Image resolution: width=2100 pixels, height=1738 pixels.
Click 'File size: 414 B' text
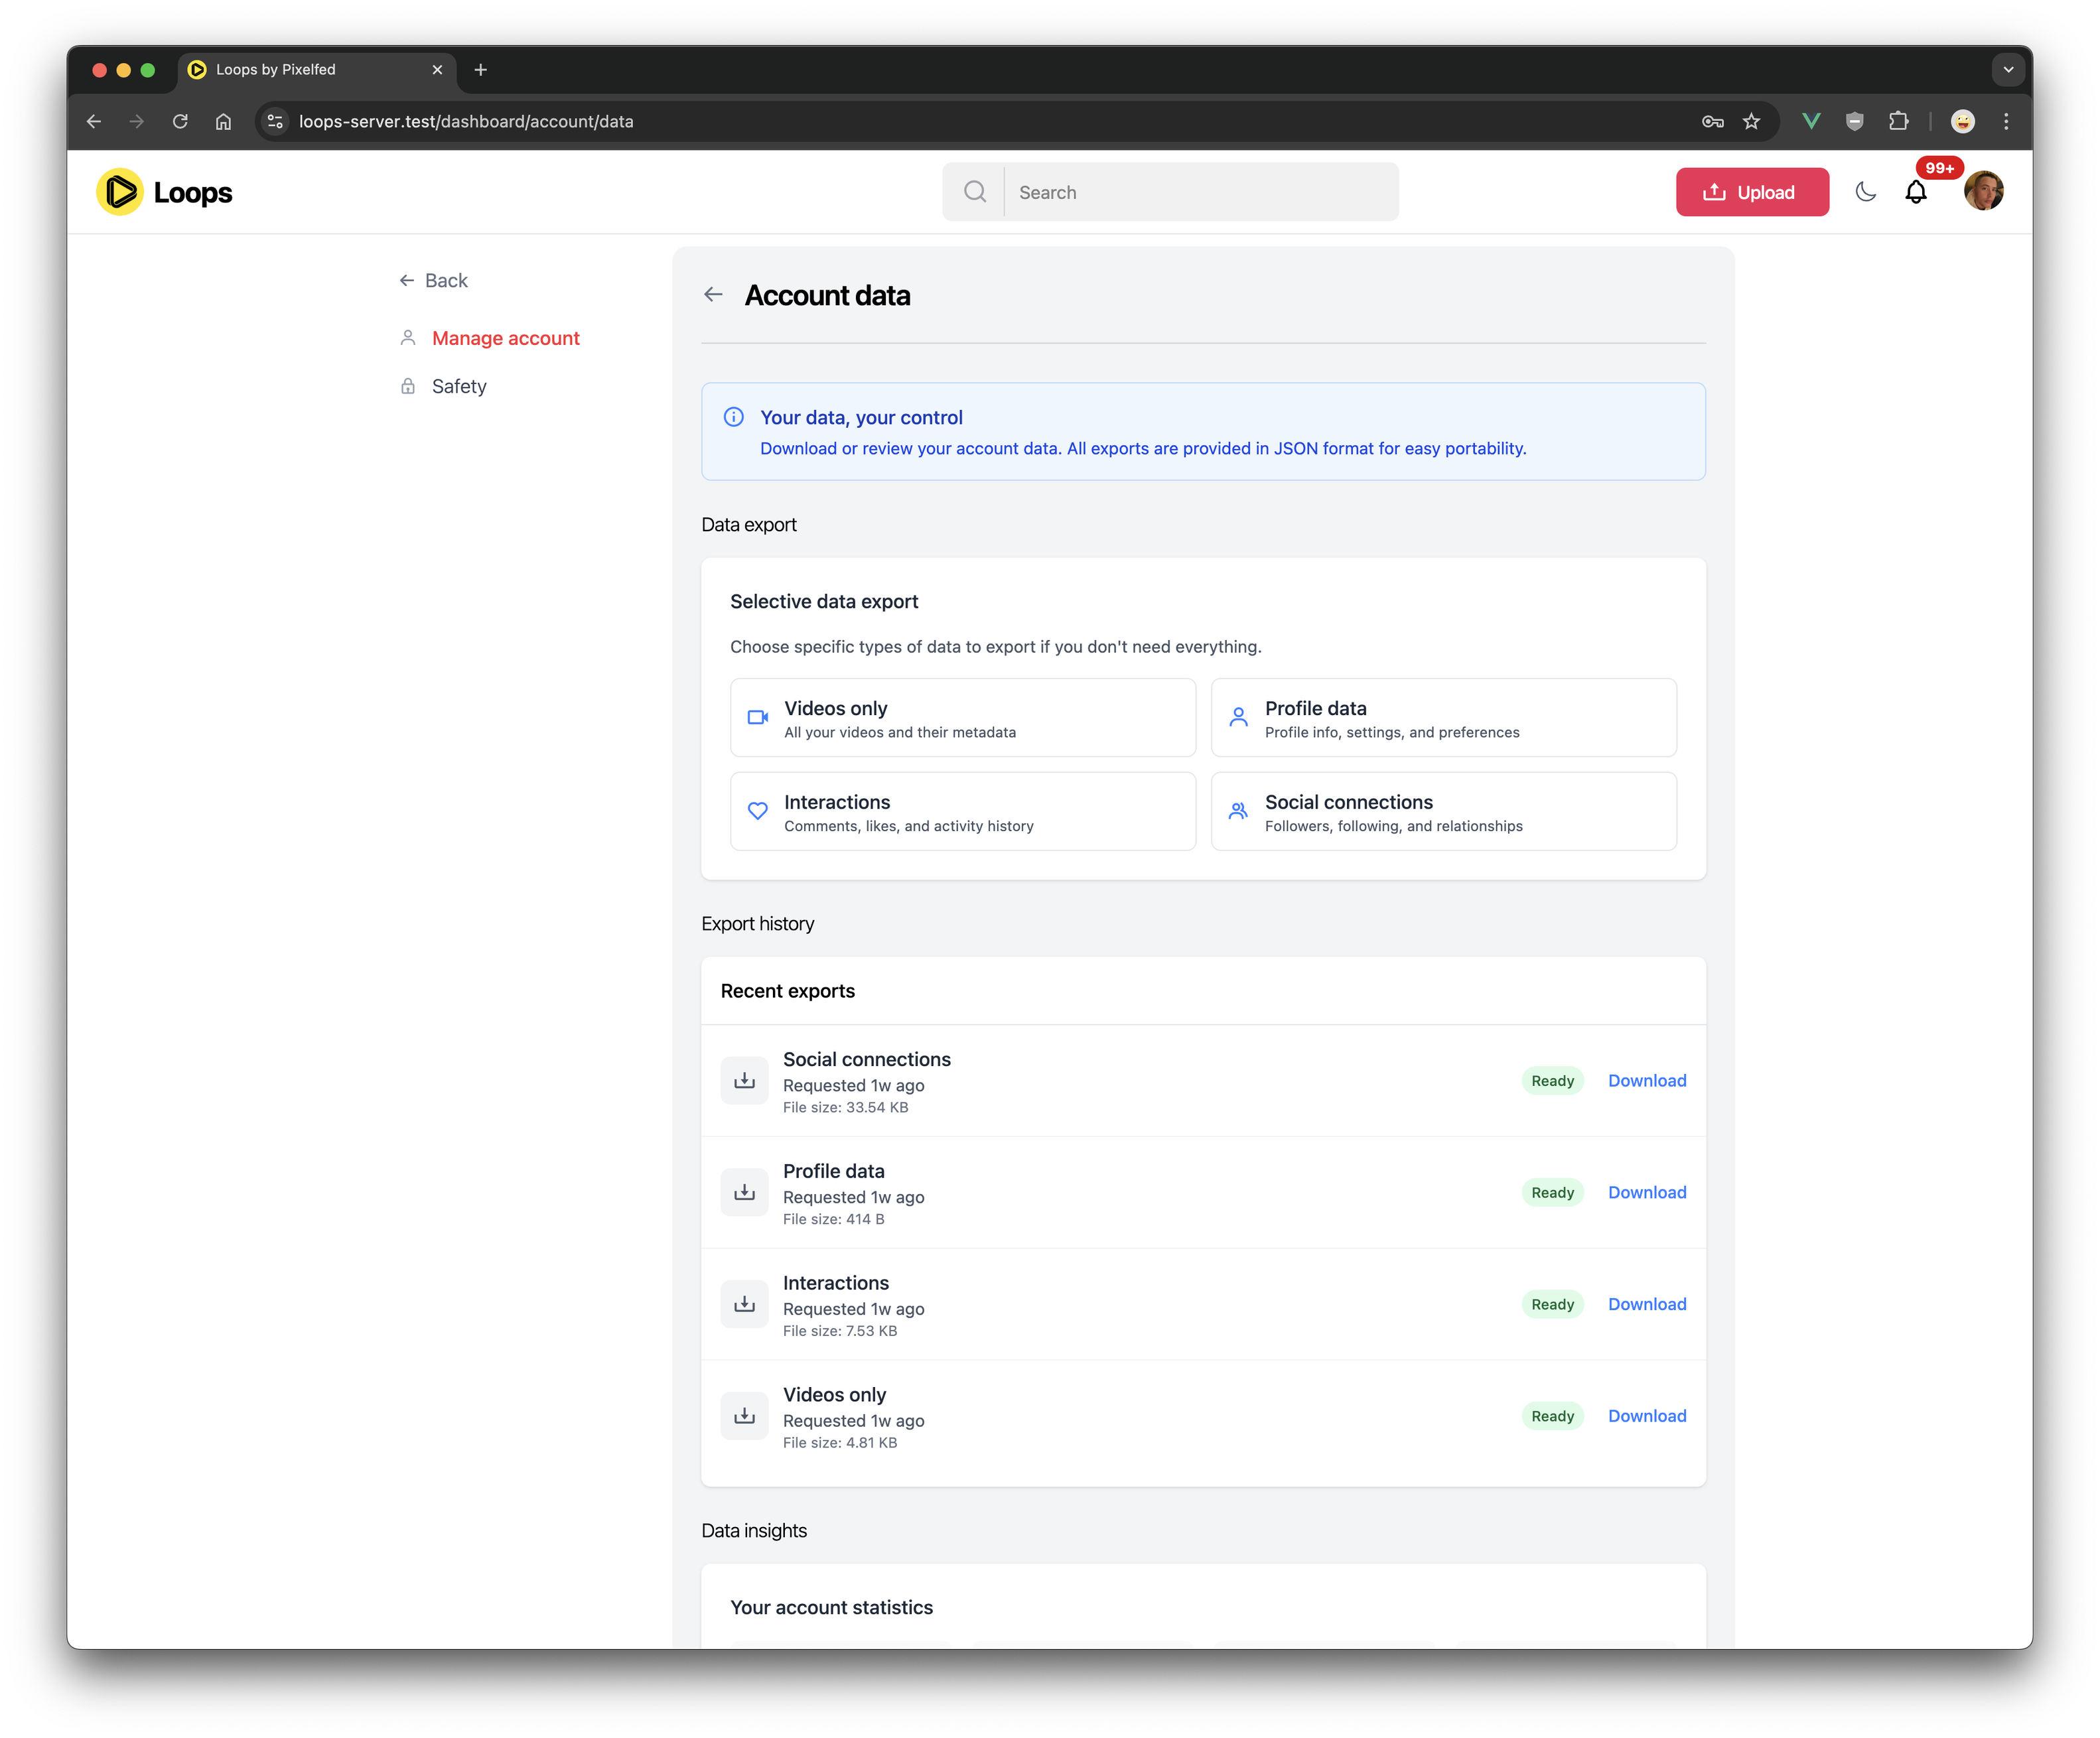pos(834,1220)
